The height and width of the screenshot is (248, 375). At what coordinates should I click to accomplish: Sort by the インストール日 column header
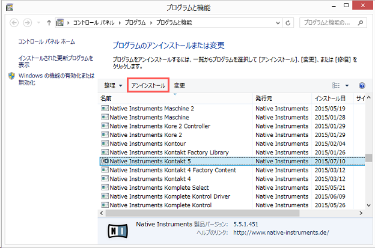[332, 98]
